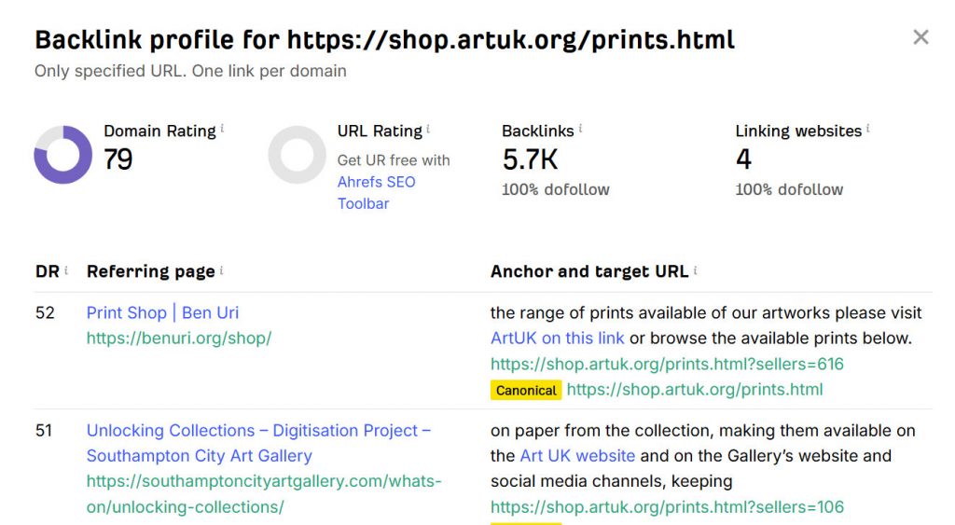This screenshot has width=955, height=525.
Task: Click the DR value 51
Action: [x=44, y=431]
